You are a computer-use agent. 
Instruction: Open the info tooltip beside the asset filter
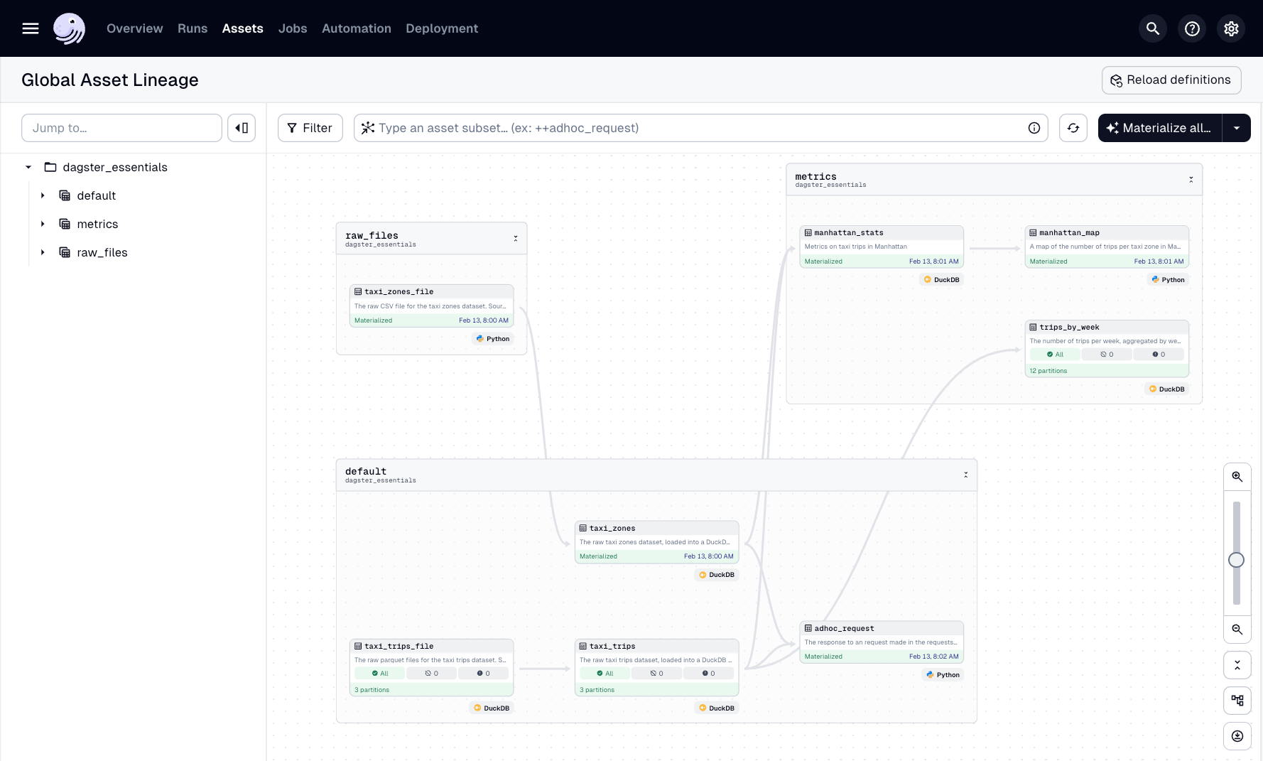click(1034, 128)
